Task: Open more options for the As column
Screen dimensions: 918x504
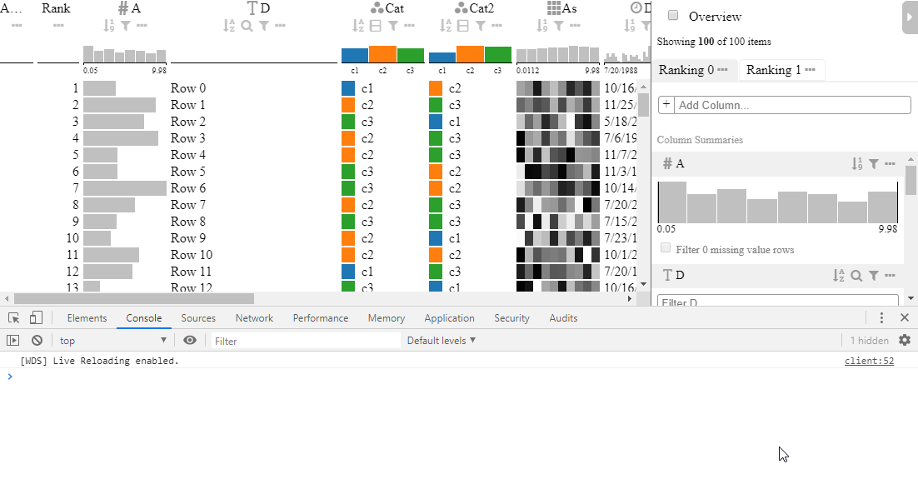Action: coord(575,26)
